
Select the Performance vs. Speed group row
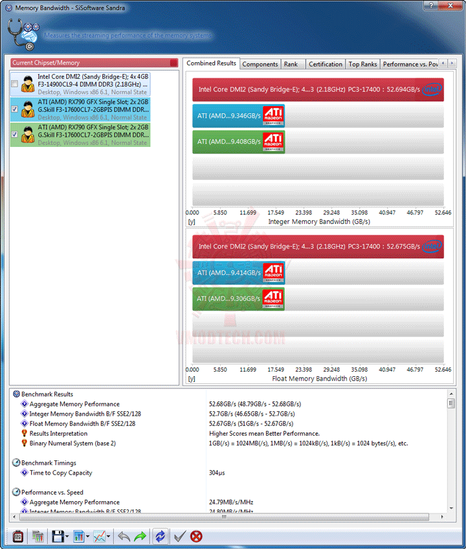(48, 492)
